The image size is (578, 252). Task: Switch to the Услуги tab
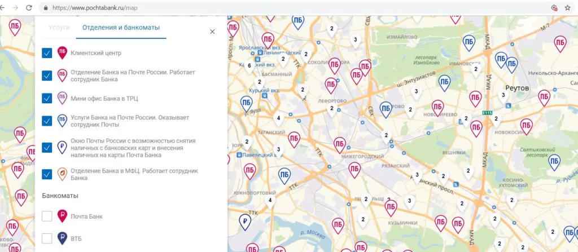point(59,27)
